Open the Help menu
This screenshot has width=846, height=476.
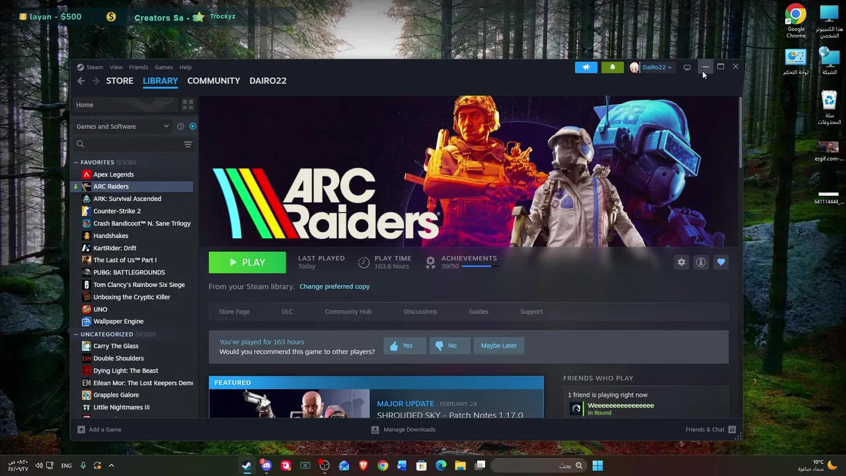point(185,67)
